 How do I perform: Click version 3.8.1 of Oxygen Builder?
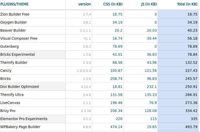tap(87, 23)
